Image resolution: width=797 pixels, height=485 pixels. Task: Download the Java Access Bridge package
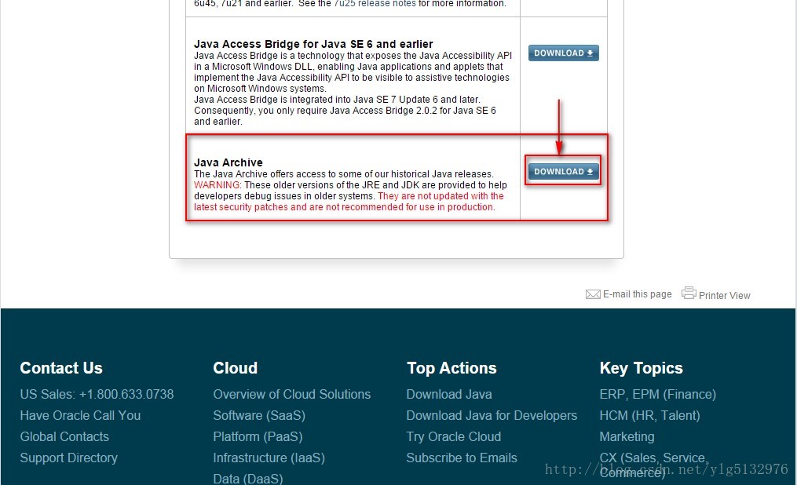563,53
